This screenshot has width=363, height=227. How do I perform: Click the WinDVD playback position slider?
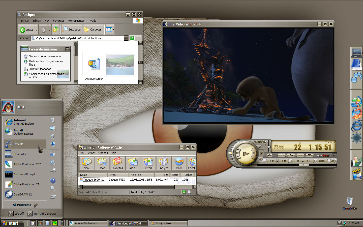pos(304,165)
